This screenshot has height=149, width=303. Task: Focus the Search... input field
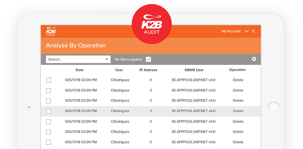pyautogui.click(x=78, y=60)
